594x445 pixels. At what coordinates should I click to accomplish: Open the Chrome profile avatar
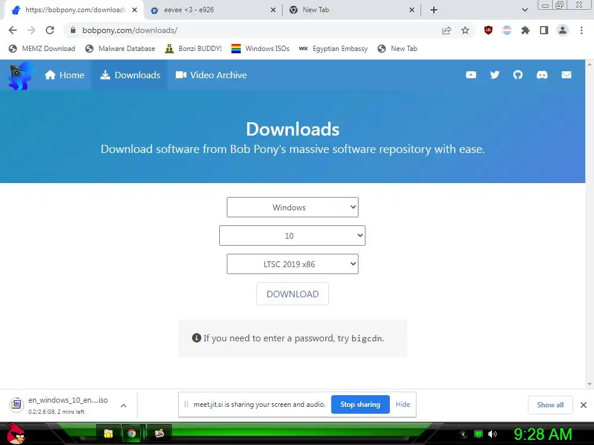coord(563,30)
